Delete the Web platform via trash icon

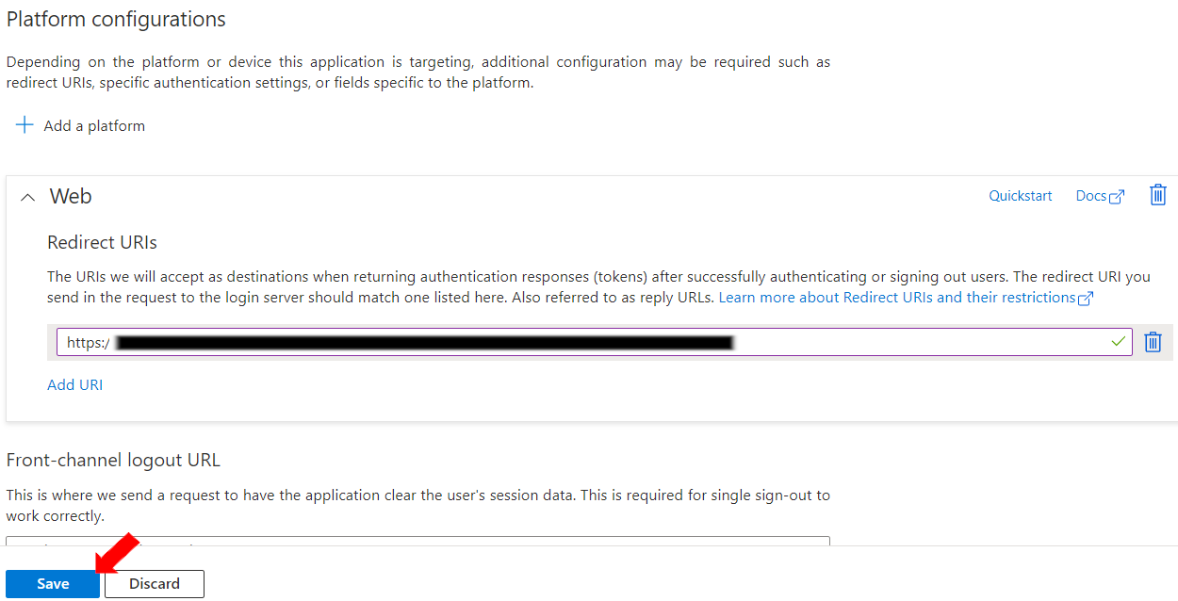[1158, 195]
